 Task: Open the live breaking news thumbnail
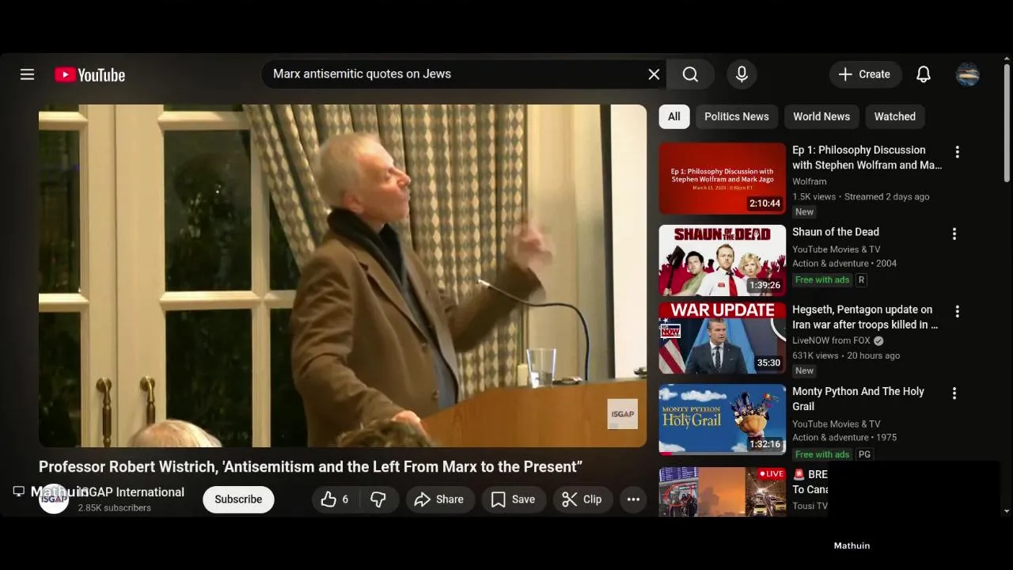click(723, 492)
